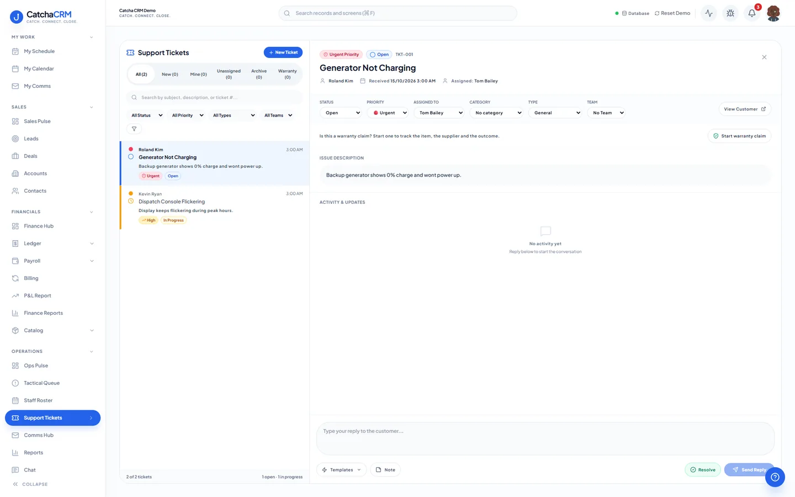The width and height of the screenshot is (795, 497).
Task: Click the CatchaCRM logo icon
Action: [x=17, y=17]
